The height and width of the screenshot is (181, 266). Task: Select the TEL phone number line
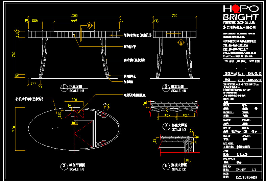[x=236, y=46]
